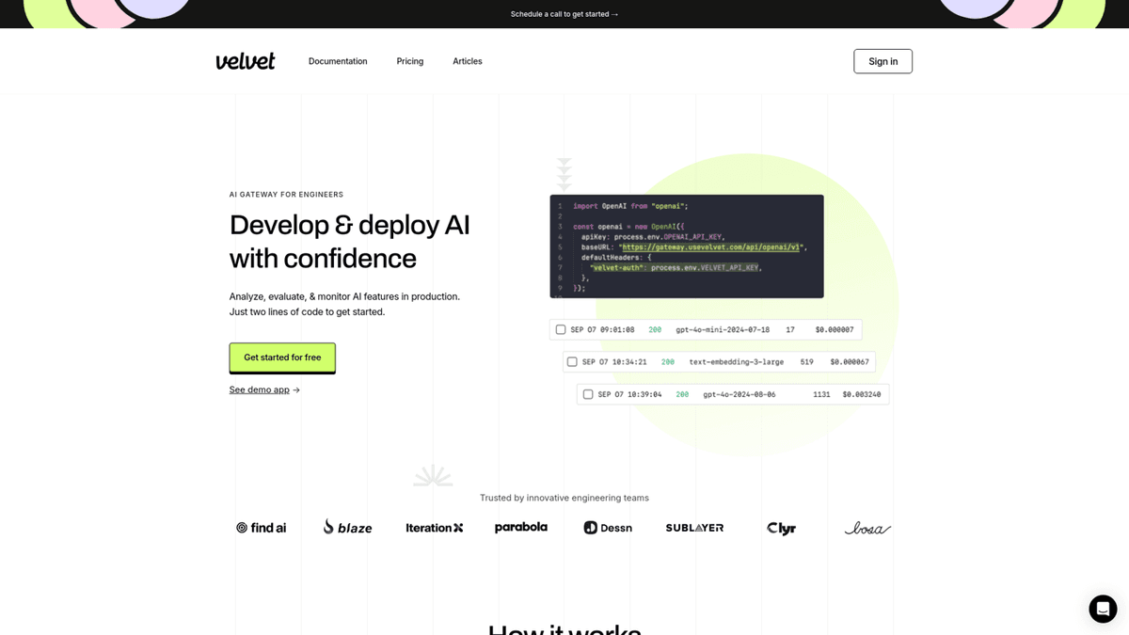Click the bosa script logo
This screenshot has width=1129, height=635.
tap(867, 529)
